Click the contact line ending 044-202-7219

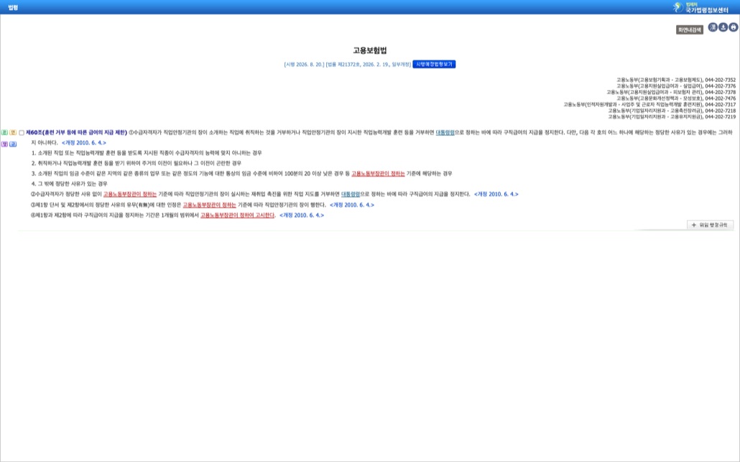click(x=672, y=116)
